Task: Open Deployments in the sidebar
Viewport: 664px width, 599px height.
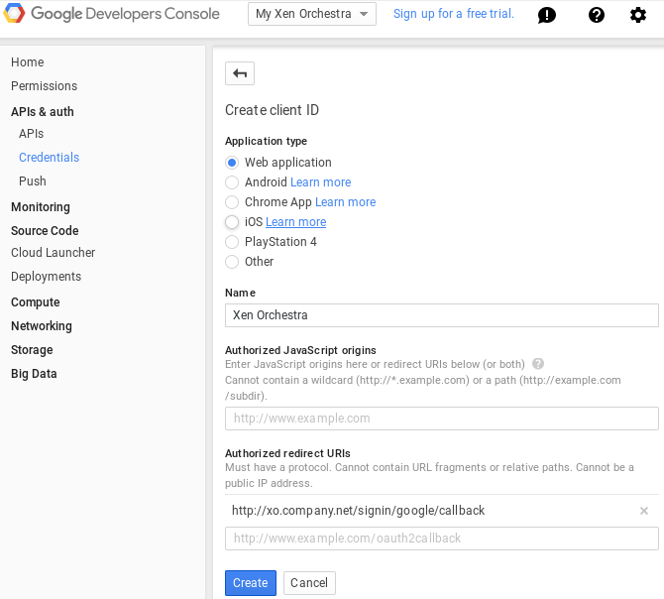Action: point(47,277)
